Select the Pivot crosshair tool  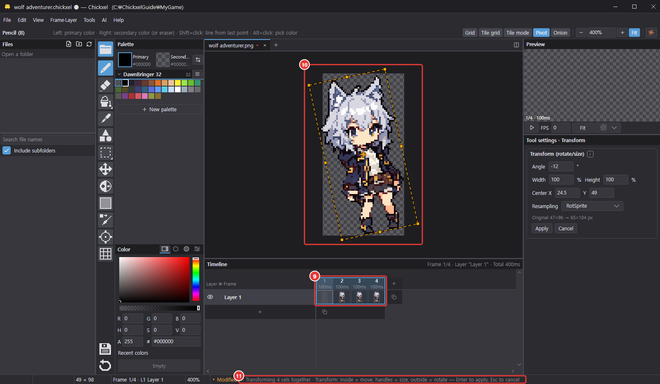(106, 237)
